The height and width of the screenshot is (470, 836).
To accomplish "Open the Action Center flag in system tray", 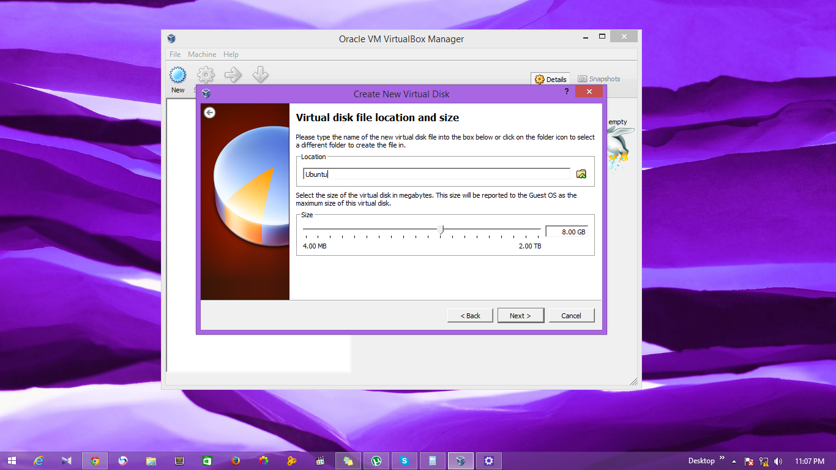I will (748, 461).
